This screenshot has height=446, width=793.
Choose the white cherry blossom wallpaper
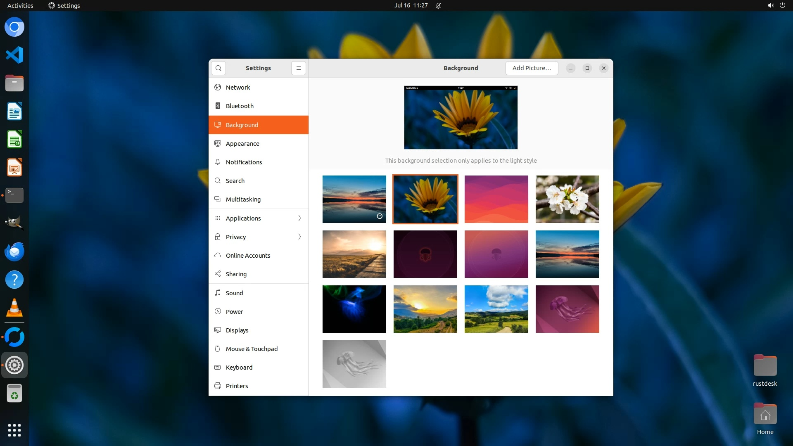567,199
